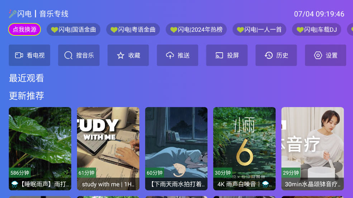This screenshot has width=353, height=198.
Task: Open the 搜音乐 search label
Action: click(x=85, y=55)
